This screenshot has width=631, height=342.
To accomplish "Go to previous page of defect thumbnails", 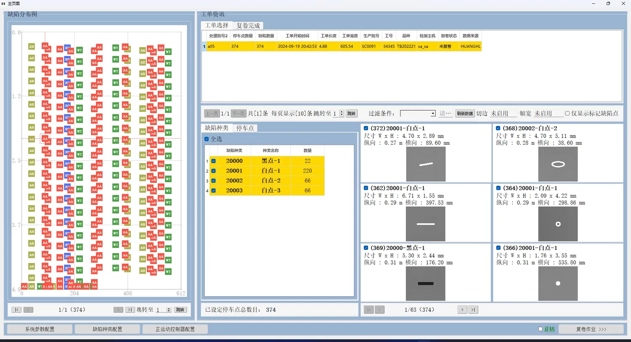I will coord(379,310).
